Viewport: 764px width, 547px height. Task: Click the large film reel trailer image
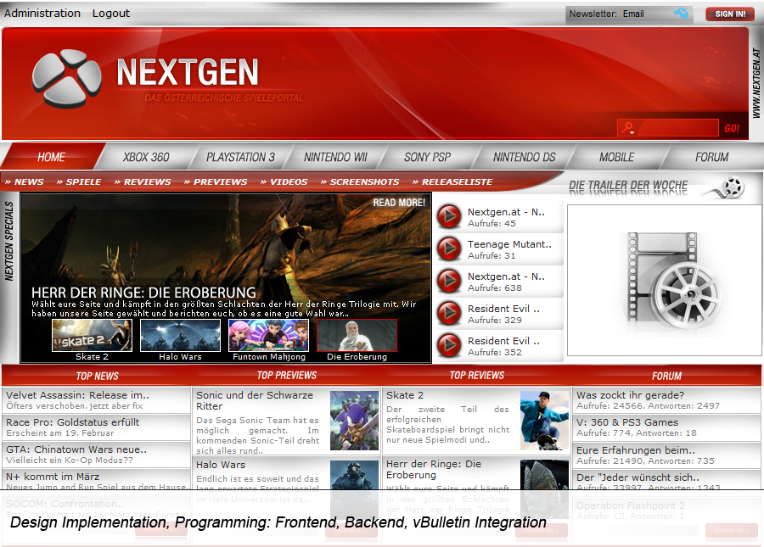[664, 280]
